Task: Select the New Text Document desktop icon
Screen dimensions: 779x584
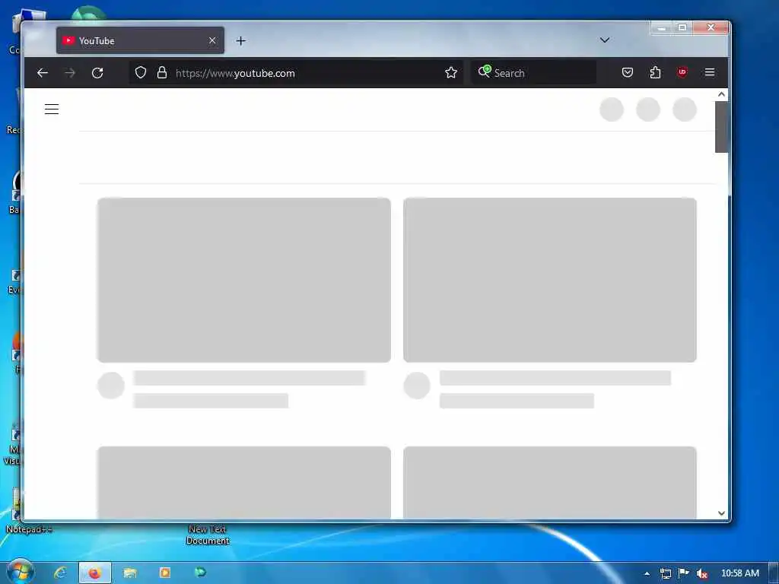Action: click(208, 535)
